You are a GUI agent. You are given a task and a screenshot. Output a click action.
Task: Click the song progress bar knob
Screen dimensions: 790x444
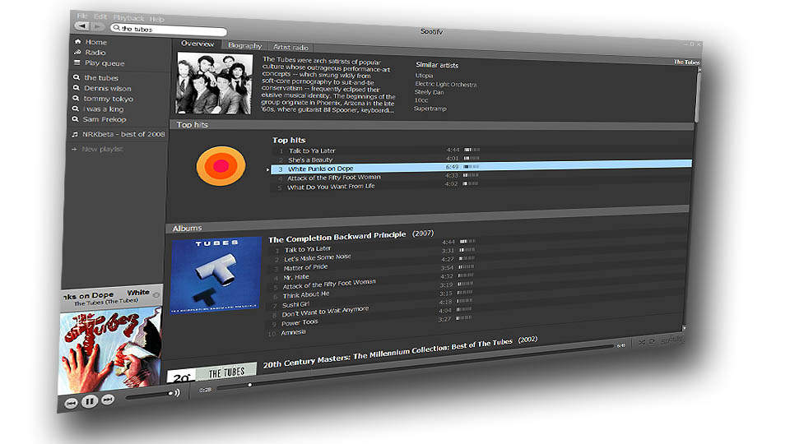pos(250,385)
